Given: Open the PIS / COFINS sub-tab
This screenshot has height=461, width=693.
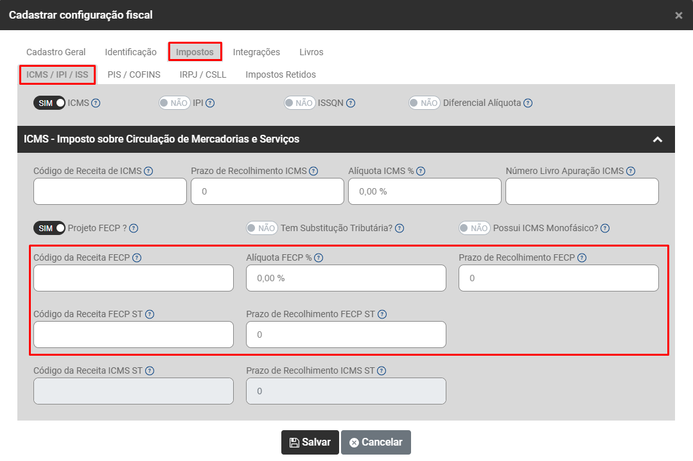Looking at the screenshot, I should (x=134, y=74).
